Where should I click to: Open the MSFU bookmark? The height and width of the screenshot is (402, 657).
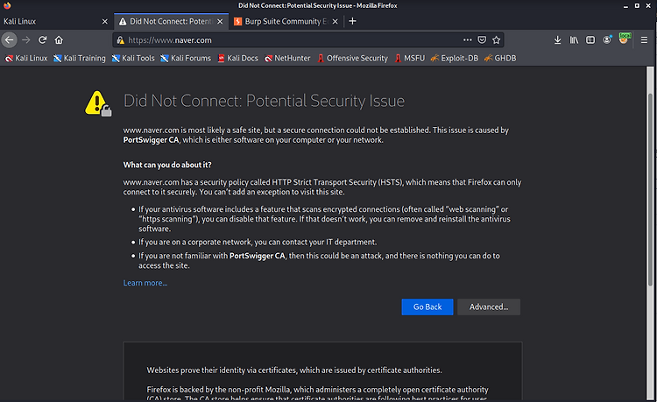[410, 58]
